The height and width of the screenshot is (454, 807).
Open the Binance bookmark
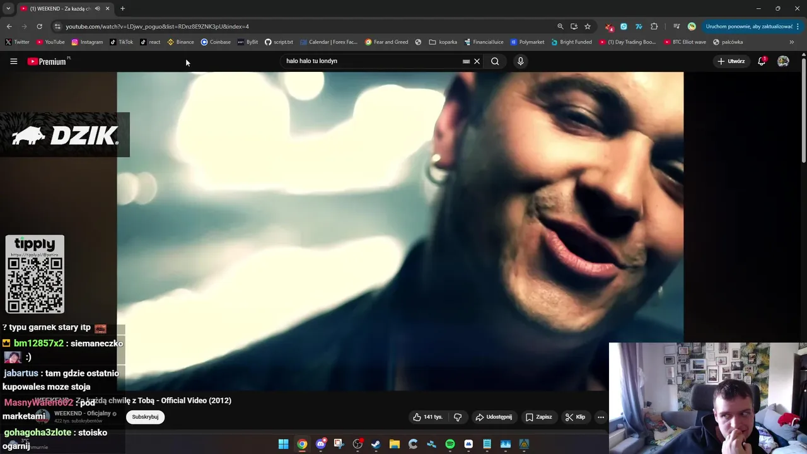[x=180, y=42]
